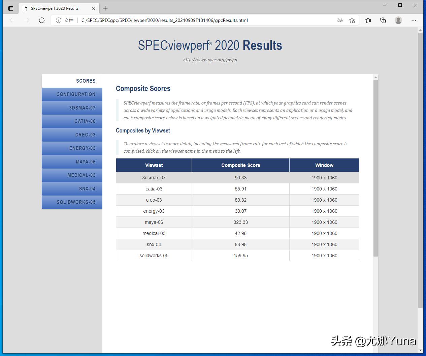Viewport: 426px width, 356px height.
Task: Click the back navigation arrow
Action: [12, 20]
